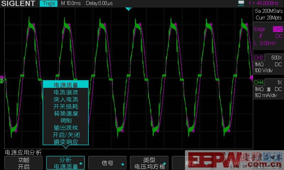284x170 pixels.
Task: Click the Trig'd status indicator
Action: coord(49,3)
